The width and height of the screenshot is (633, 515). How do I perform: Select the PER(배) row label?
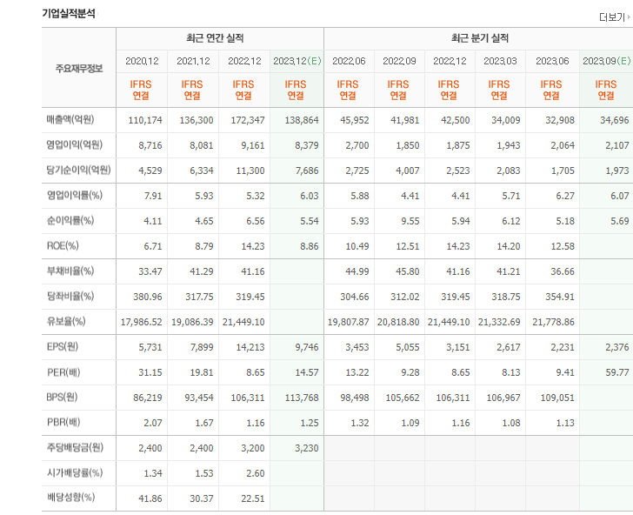click(x=63, y=372)
